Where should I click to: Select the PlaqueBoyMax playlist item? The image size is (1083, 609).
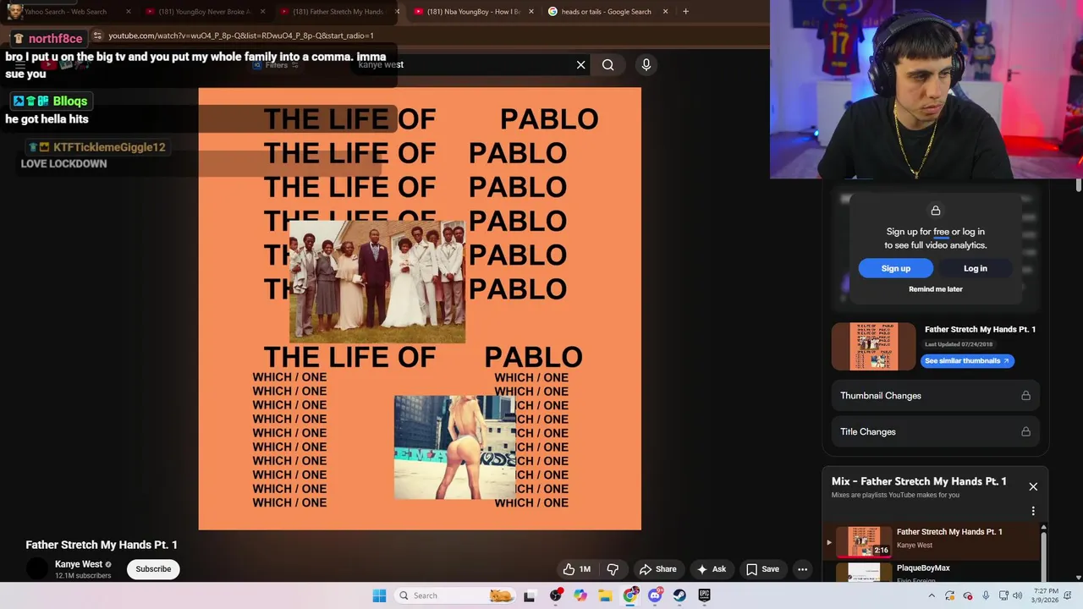pos(932,573)
